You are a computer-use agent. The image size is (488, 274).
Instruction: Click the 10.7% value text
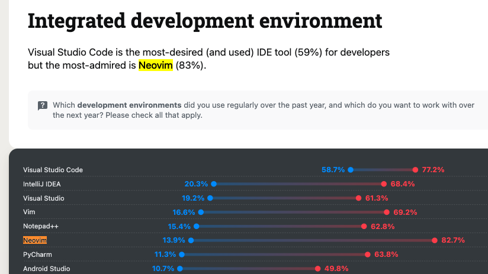(x=163, y=269)
